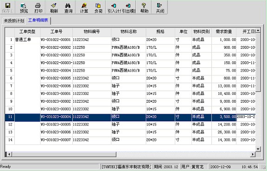Click the 关闭 close door icon
Screen dimensions: 267x171
(x=160, y=8)
